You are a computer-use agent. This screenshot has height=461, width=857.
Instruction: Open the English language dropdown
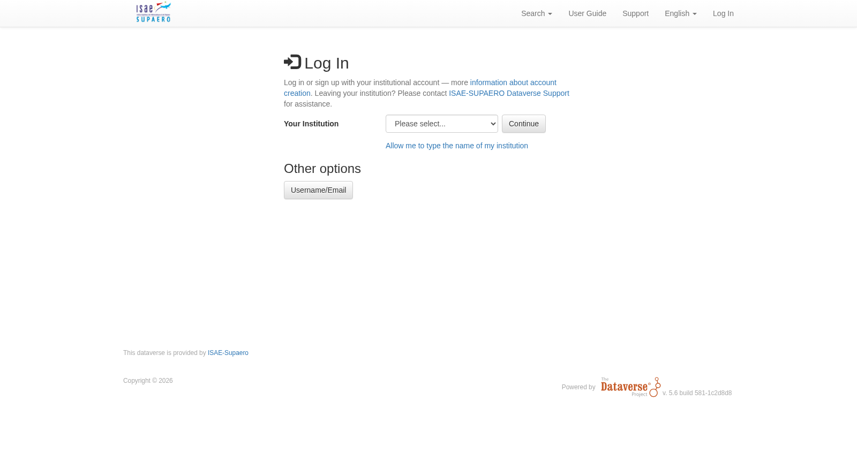point(681,13)
